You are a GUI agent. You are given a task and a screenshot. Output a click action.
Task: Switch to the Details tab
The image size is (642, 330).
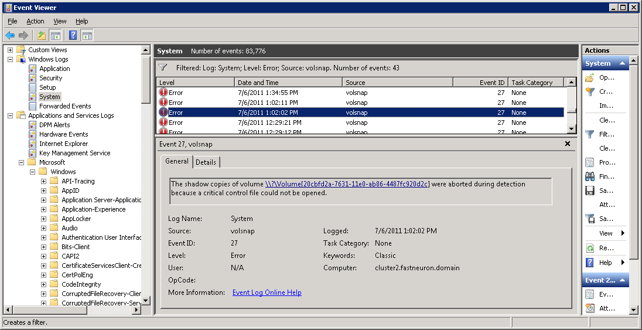(x=206, y=162)
